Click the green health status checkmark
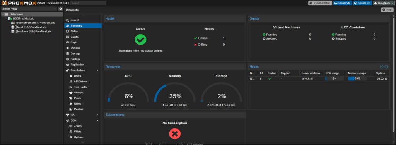Viewport: 396px width, 145px height. point(140,40)
